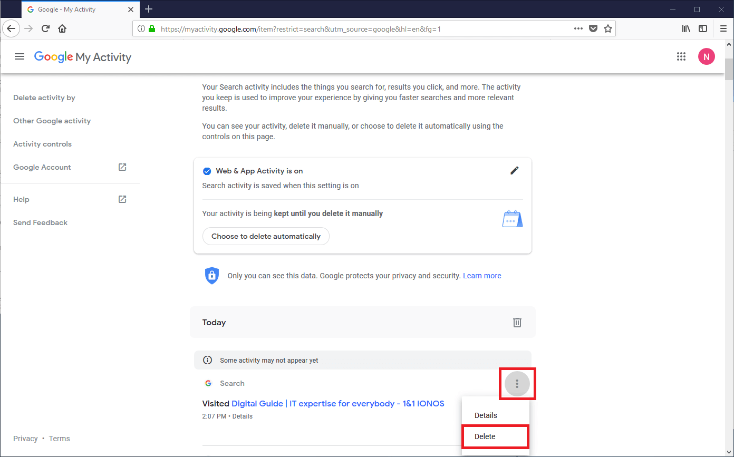Open the Firefox application menu
The height and width of the screenshot is (457, 734).
click(723, 29)
